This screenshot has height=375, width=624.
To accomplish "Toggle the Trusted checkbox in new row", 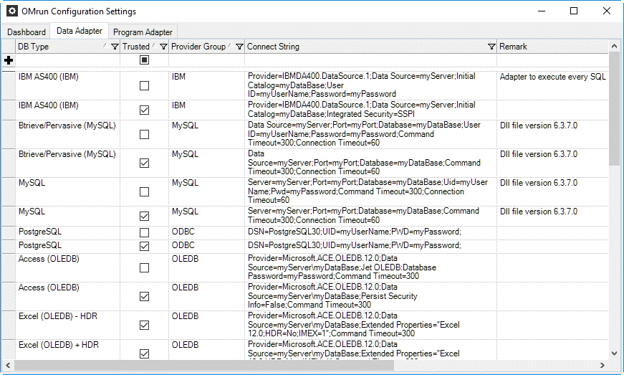I will click(144, 60).
